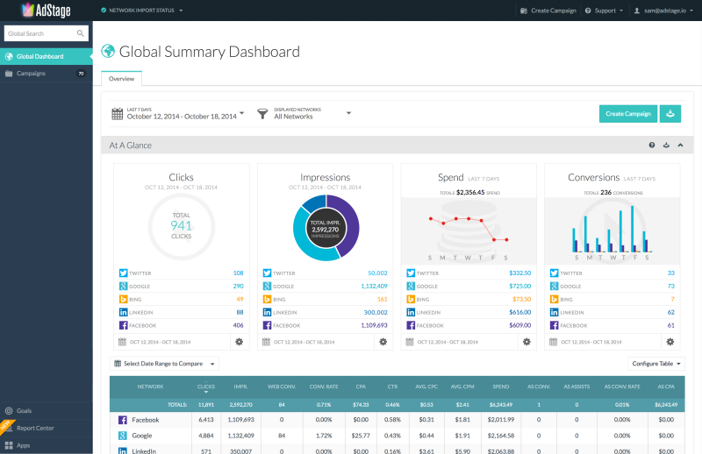Go to Campaigns in the sidebar
702x454 pixels.
[x=31, y=74]
